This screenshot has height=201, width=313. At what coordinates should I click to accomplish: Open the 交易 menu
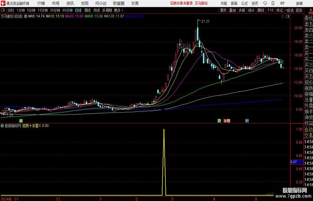pyautogui.click(x=135, y=3)
